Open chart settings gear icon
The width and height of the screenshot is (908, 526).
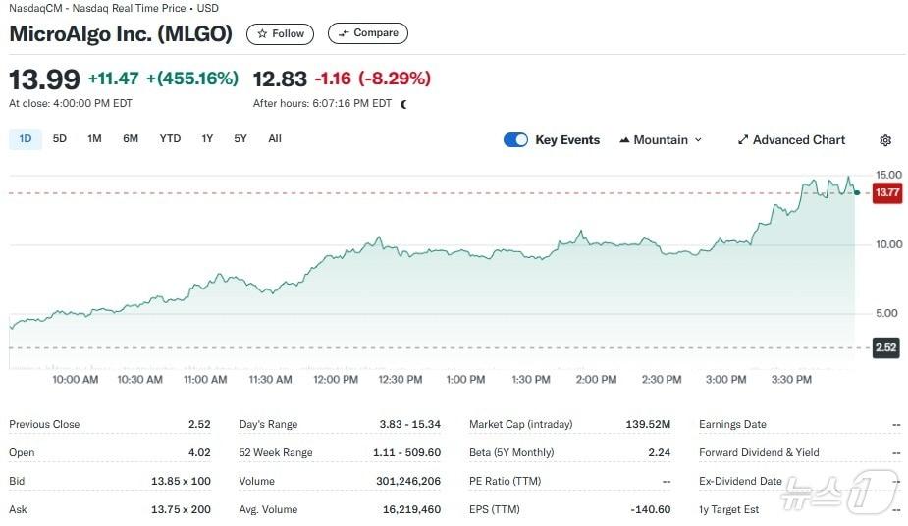click(x=885, y=140)
